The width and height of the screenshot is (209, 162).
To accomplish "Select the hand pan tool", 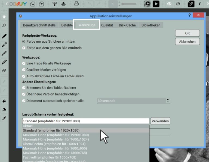I will pos(4,17).
